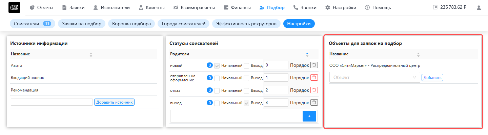Open the Звонки menu

305,7
